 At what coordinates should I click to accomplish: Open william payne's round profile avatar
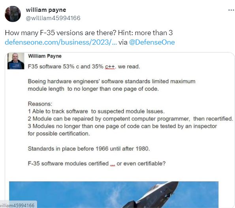pyautogui.click(x=13, y=14)
